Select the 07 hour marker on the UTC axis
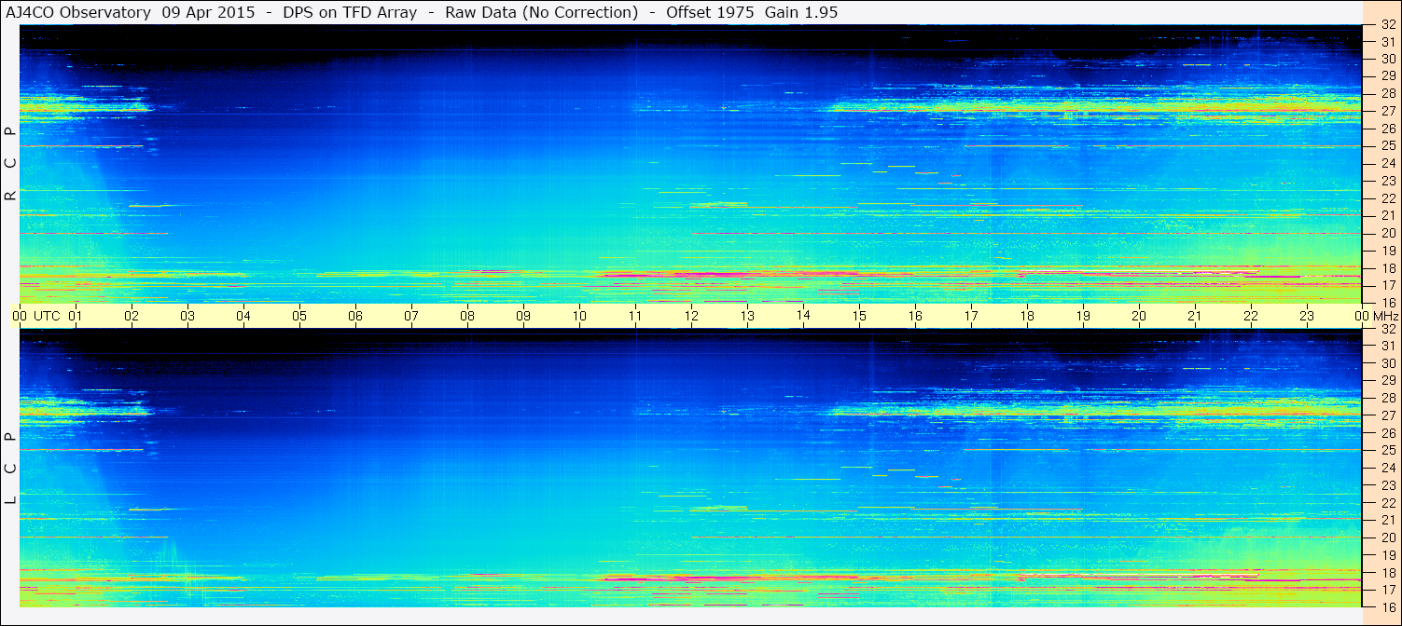Screen dimensions: 1402x626 click(411, 316)
